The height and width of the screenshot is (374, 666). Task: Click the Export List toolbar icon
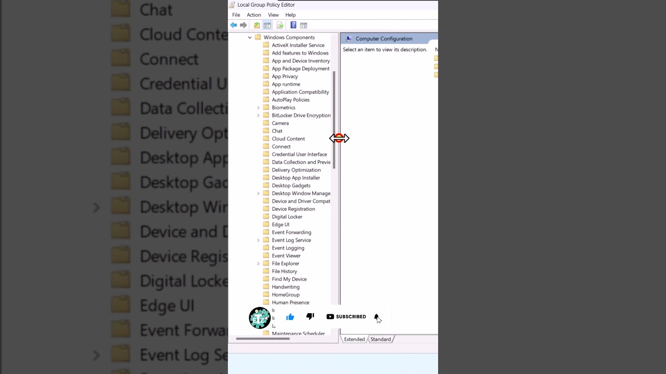click(280, 25)
